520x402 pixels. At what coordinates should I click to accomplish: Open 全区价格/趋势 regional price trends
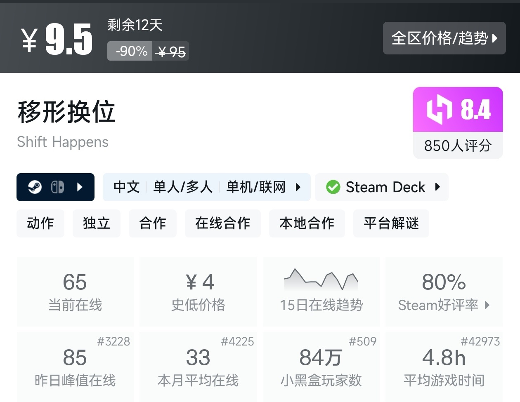tap(444, 38)
